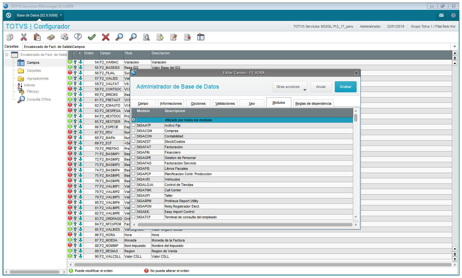
Task: Uncheck 'Utilizado por todos los modulos'
Action: point(134,120)
